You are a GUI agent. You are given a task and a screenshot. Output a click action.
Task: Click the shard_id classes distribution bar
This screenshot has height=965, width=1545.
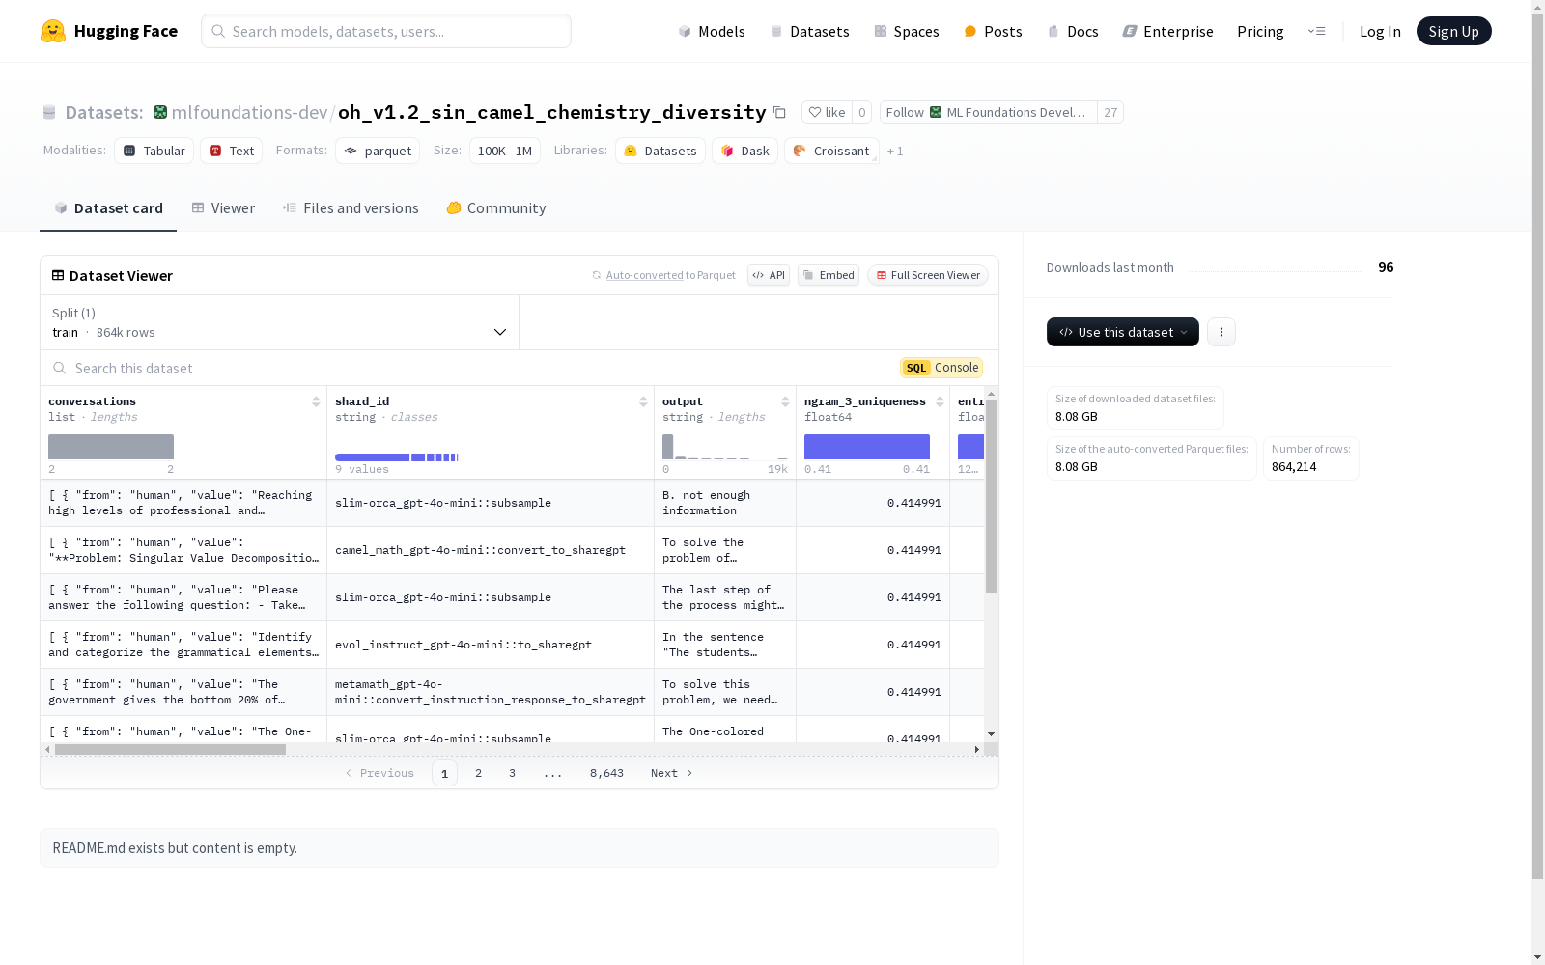coord(397,456)
